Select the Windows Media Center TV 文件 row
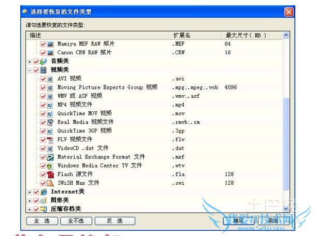The height and width of the screenshot is (236, 314). coord(100,166)
